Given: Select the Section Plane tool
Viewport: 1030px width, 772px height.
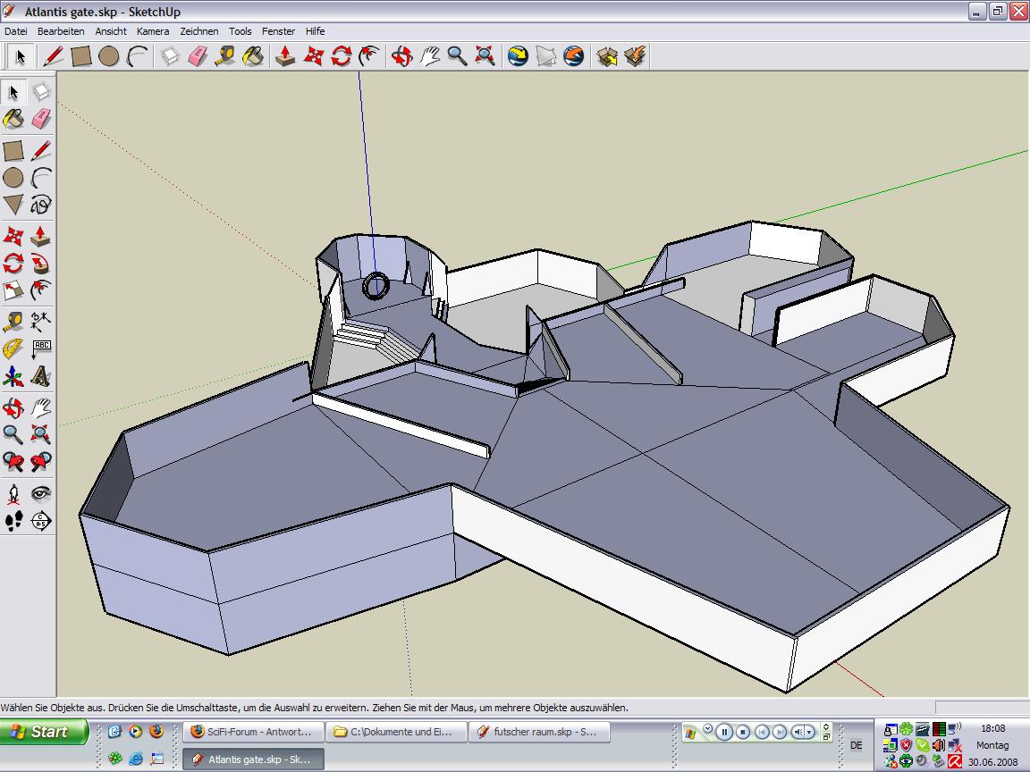Looking at the screenshot, I should coord(41,521).
